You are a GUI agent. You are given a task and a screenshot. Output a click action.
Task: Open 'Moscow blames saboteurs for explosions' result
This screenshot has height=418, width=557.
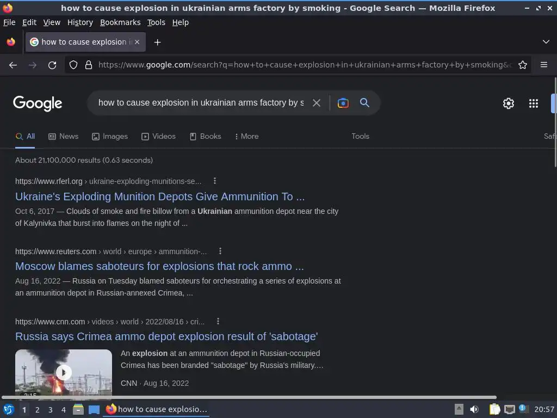click(x=159, y=266)
